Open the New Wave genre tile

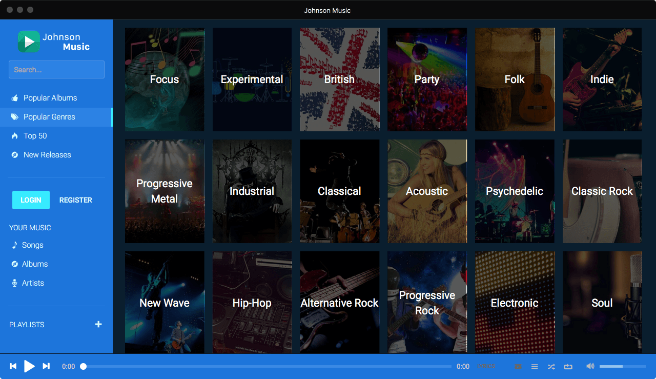pyautogui.click(x=165, y=303)
